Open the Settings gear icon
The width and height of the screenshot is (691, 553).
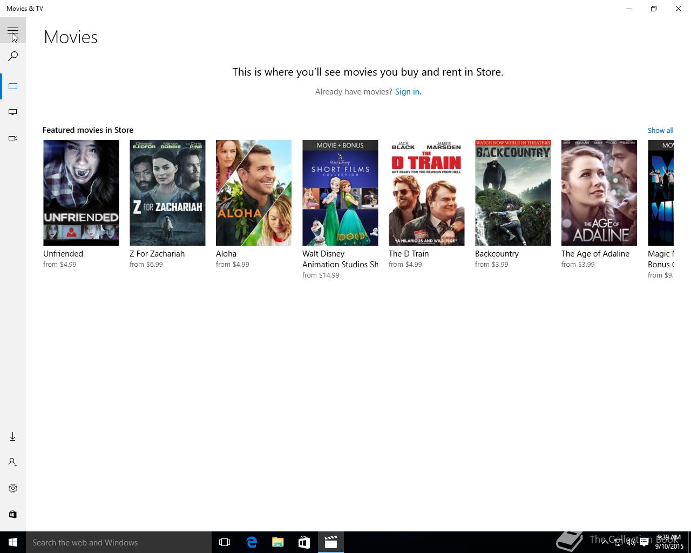click(13, 488)
